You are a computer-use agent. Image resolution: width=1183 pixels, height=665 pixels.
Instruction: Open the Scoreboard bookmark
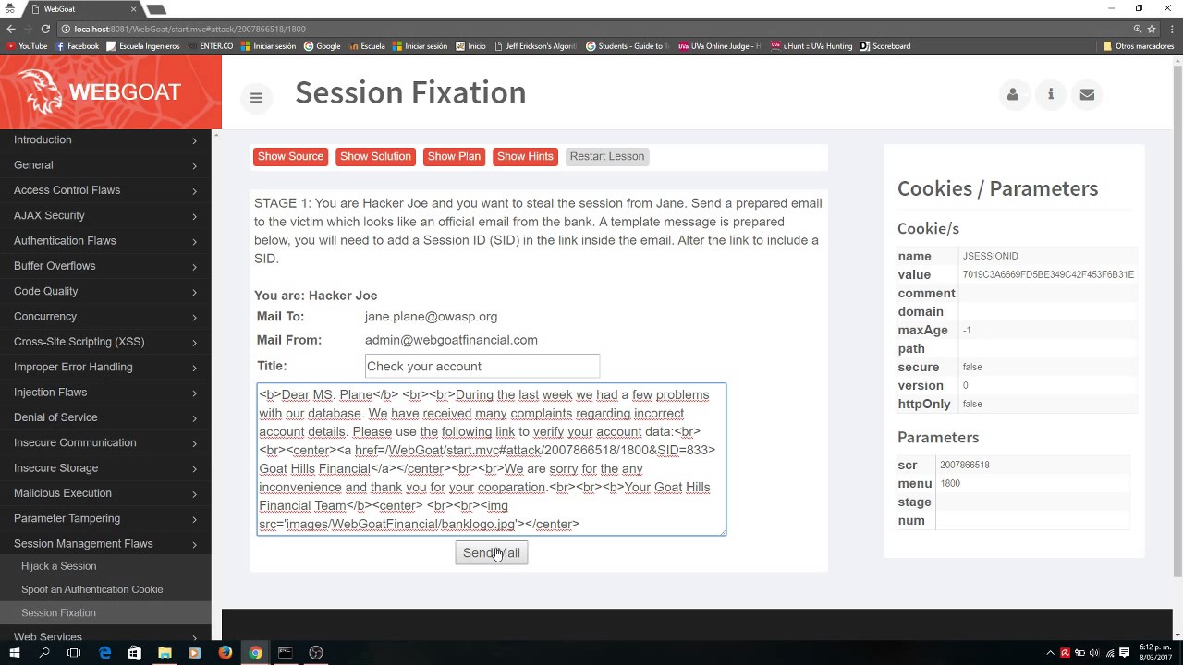click(885, 46)
